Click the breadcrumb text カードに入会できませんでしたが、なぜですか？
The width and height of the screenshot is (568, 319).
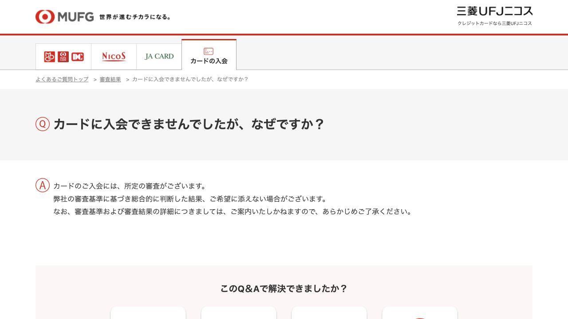tap(190, 79)
